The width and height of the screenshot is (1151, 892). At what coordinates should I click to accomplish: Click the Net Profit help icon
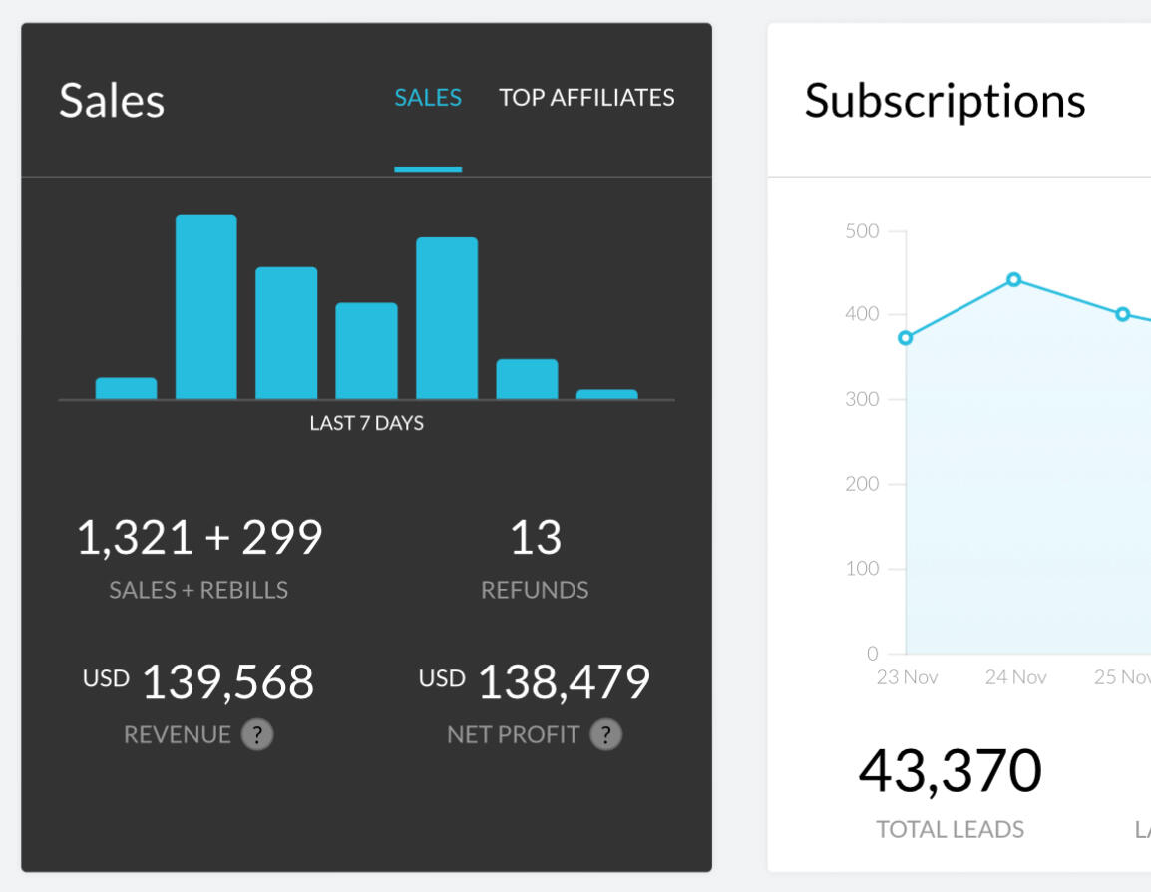pyautogui.click(x=605, y=735)
